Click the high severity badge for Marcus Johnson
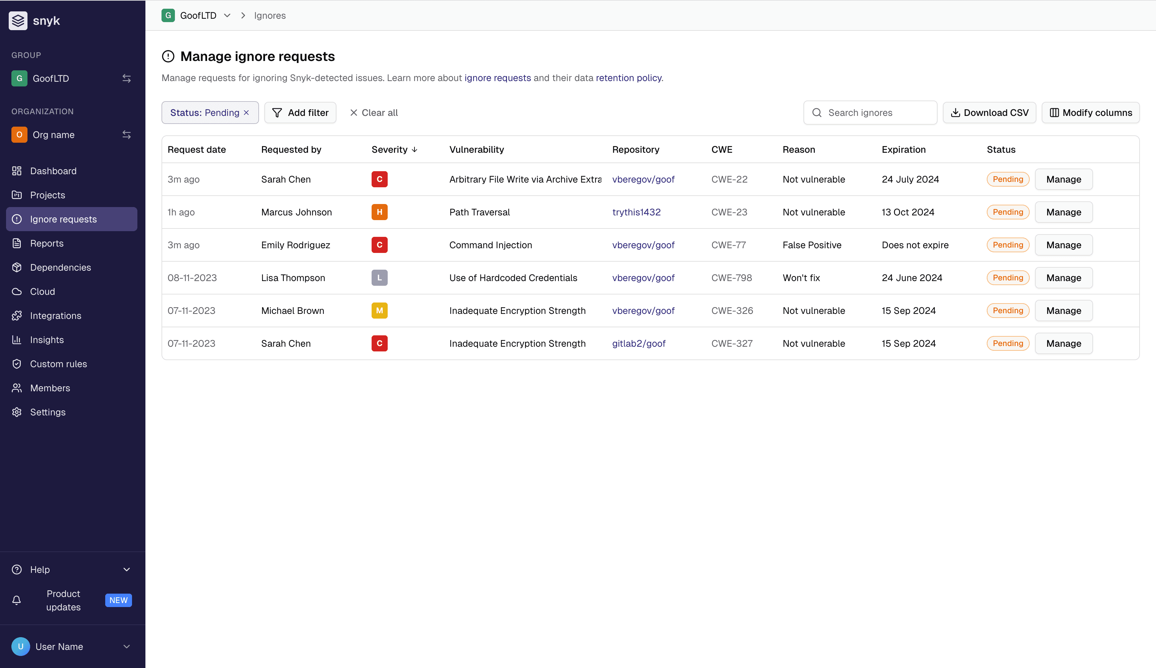The height and width of the screenshot is (668, 1156). (379, 212)
